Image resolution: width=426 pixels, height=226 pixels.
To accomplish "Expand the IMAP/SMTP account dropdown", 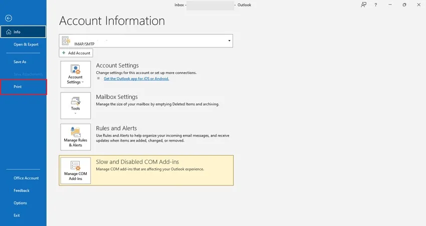I will 230,40.
